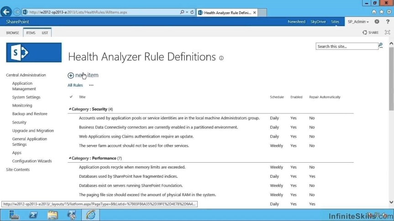This screenshot has width=394, height=221.
Task: Click the SharePoint help question mark
Action: (388, 21)
